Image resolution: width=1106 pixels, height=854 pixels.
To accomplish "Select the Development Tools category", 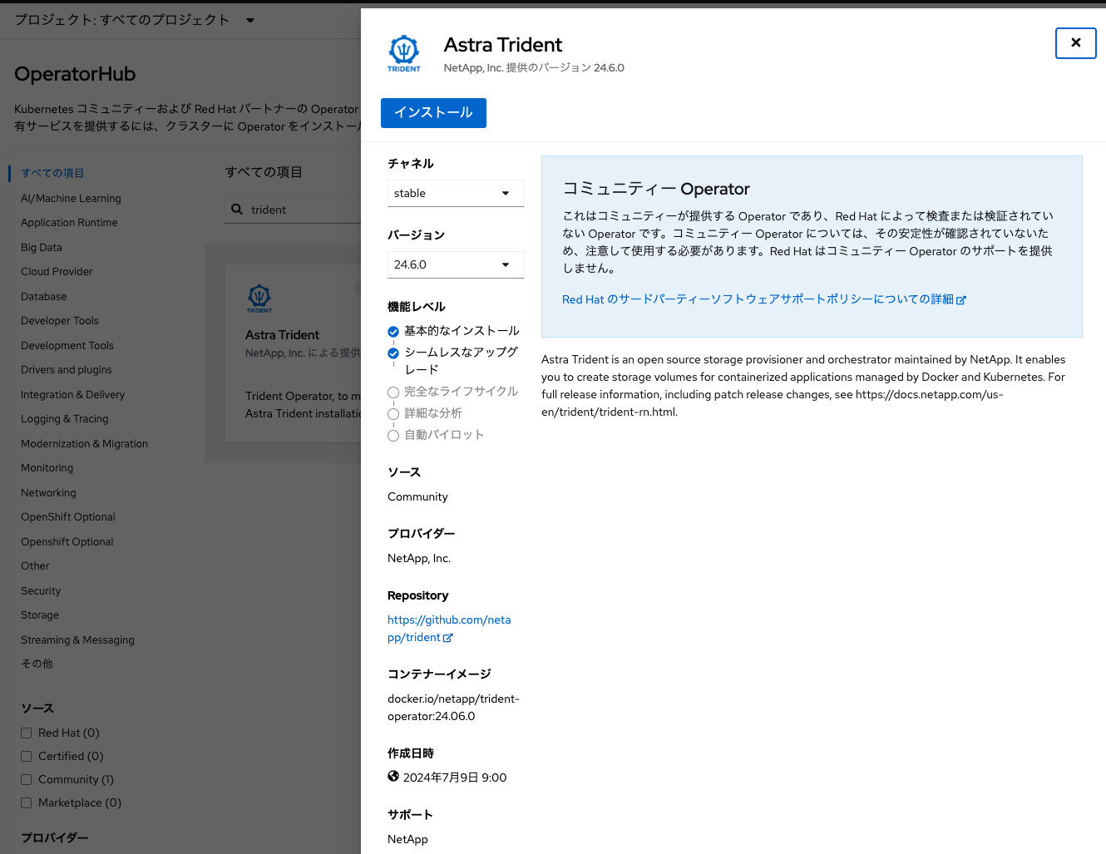I will [x=67, y=346].
